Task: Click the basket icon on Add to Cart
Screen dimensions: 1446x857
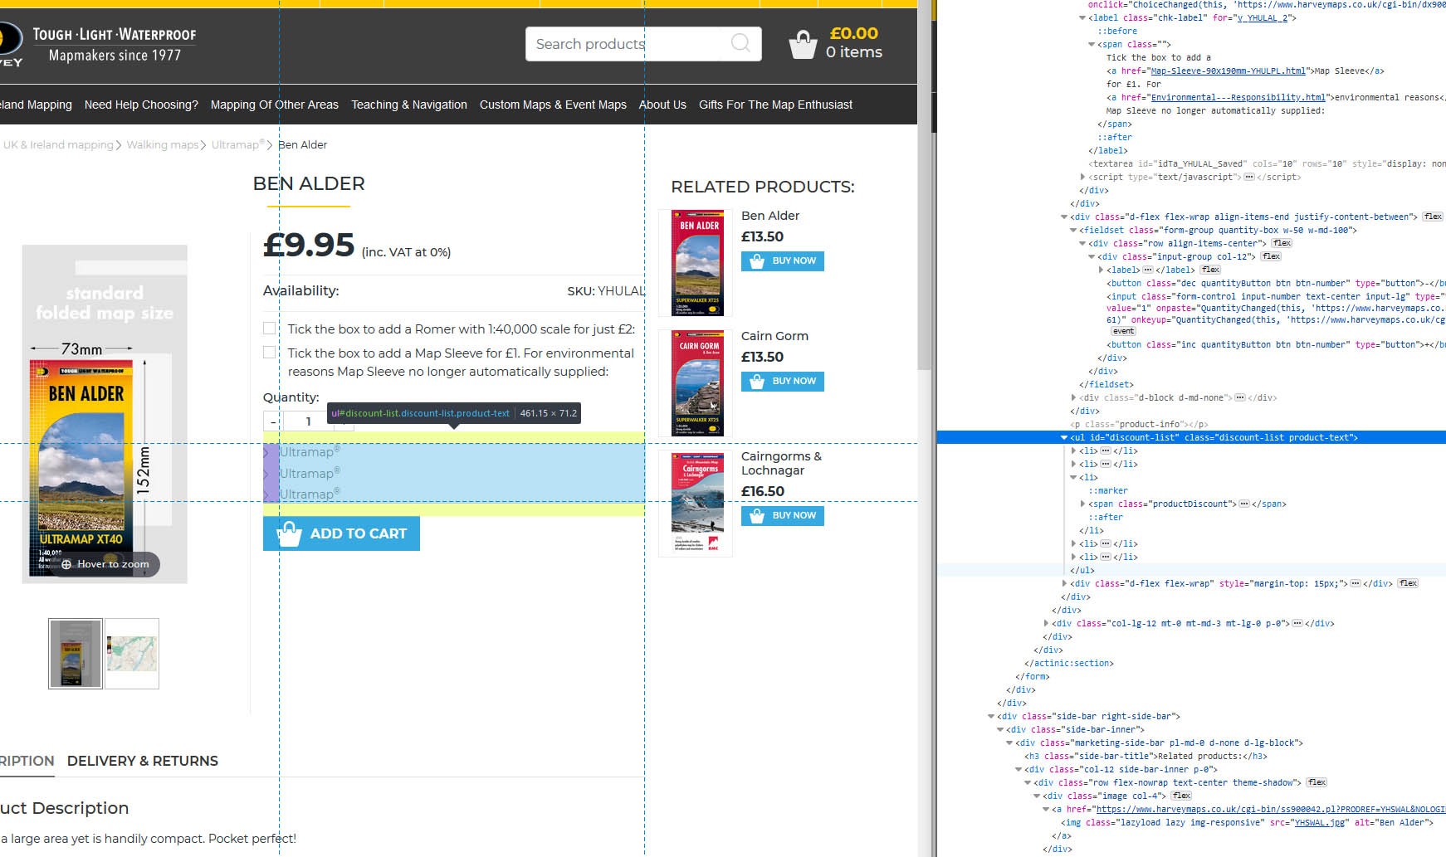Action: (289, 533)
